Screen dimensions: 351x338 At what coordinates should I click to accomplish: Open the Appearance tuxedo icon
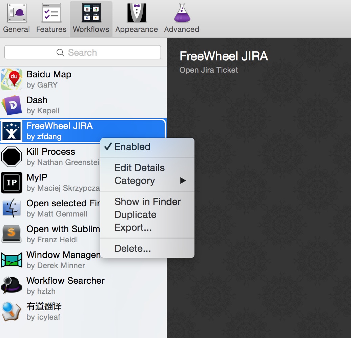coord(137,13)
